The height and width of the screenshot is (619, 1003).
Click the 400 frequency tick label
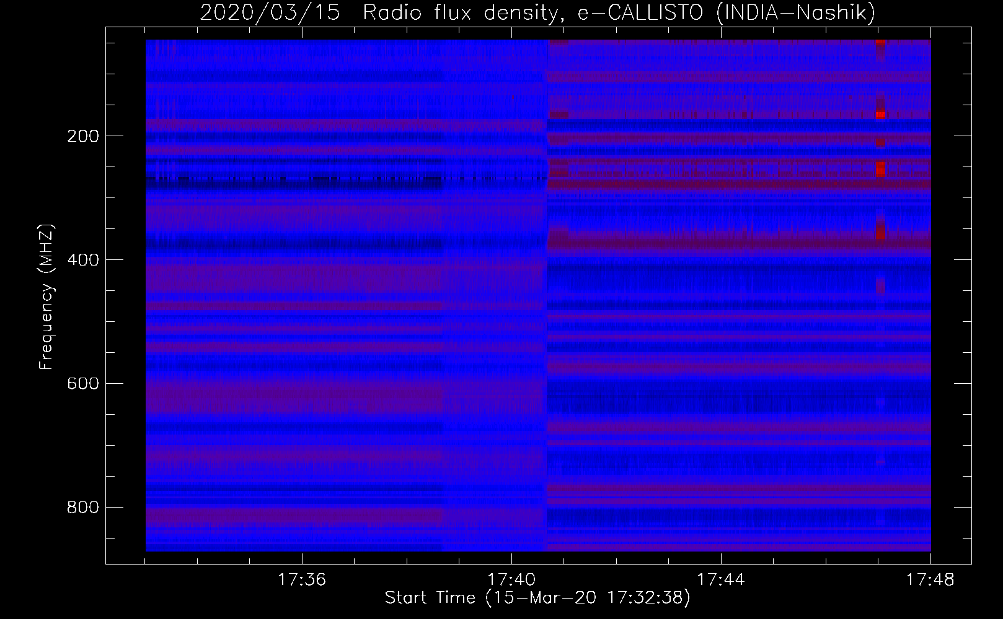click(83, 260)
